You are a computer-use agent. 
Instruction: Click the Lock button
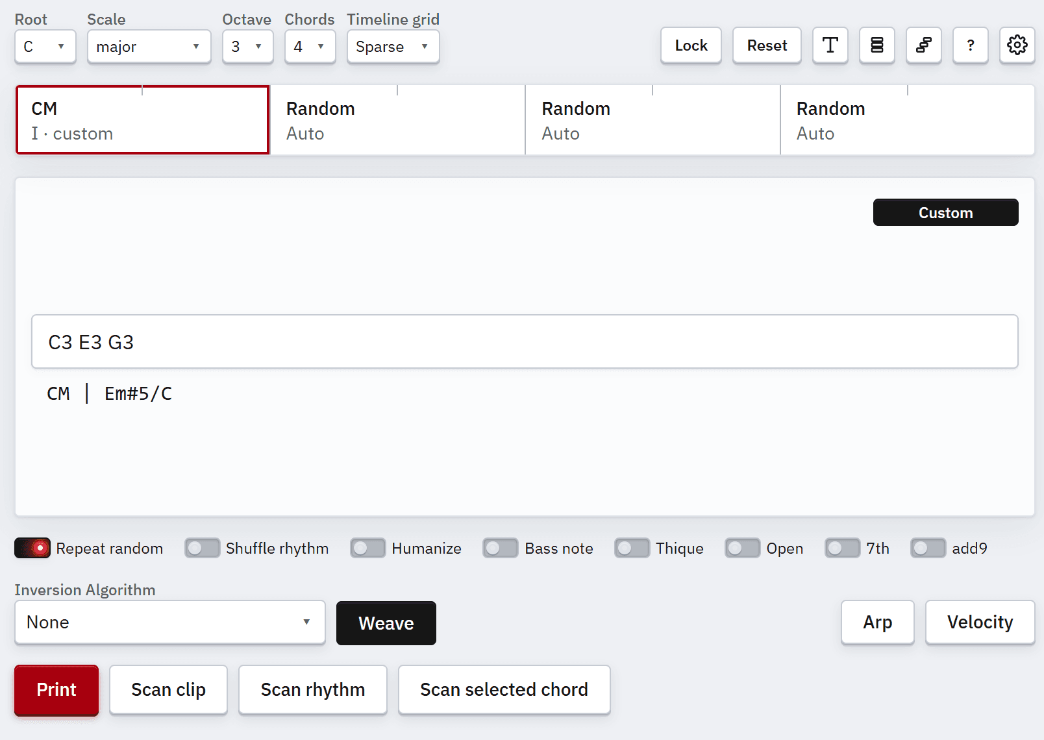point(691,45)
